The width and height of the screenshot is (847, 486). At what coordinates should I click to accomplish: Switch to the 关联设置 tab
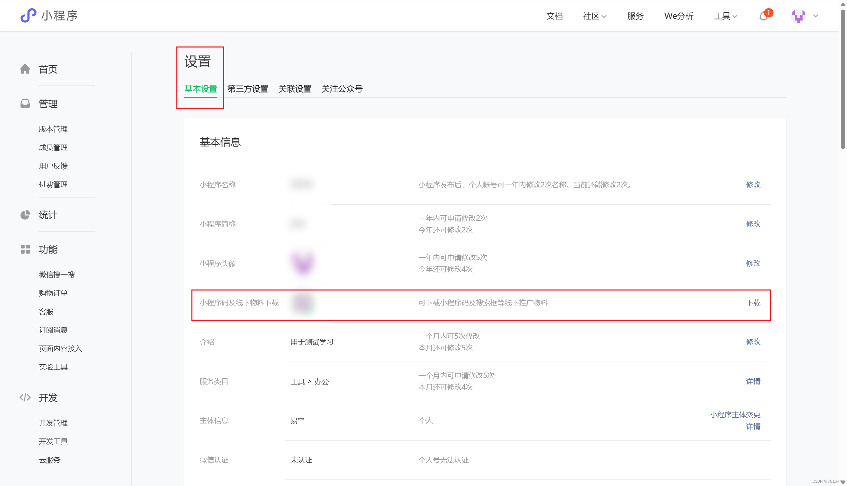[295, 89]
